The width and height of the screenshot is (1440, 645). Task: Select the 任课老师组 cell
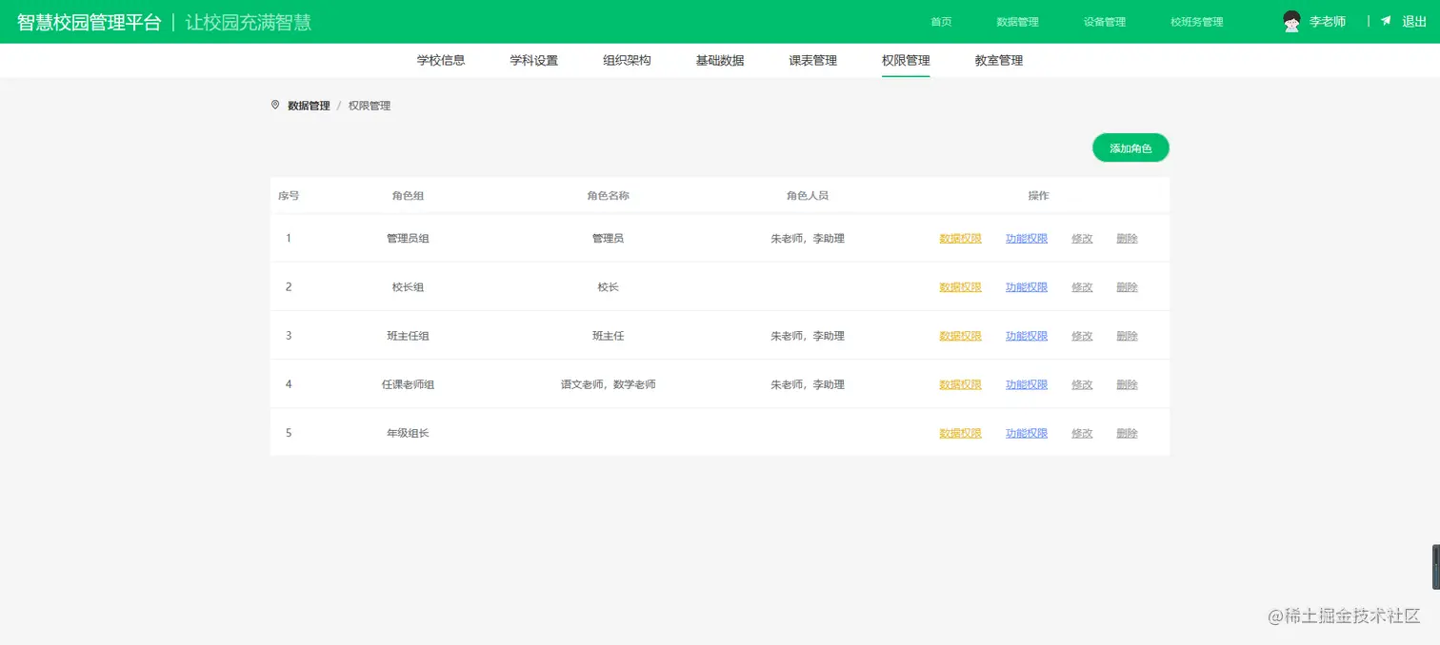point(408,384)
